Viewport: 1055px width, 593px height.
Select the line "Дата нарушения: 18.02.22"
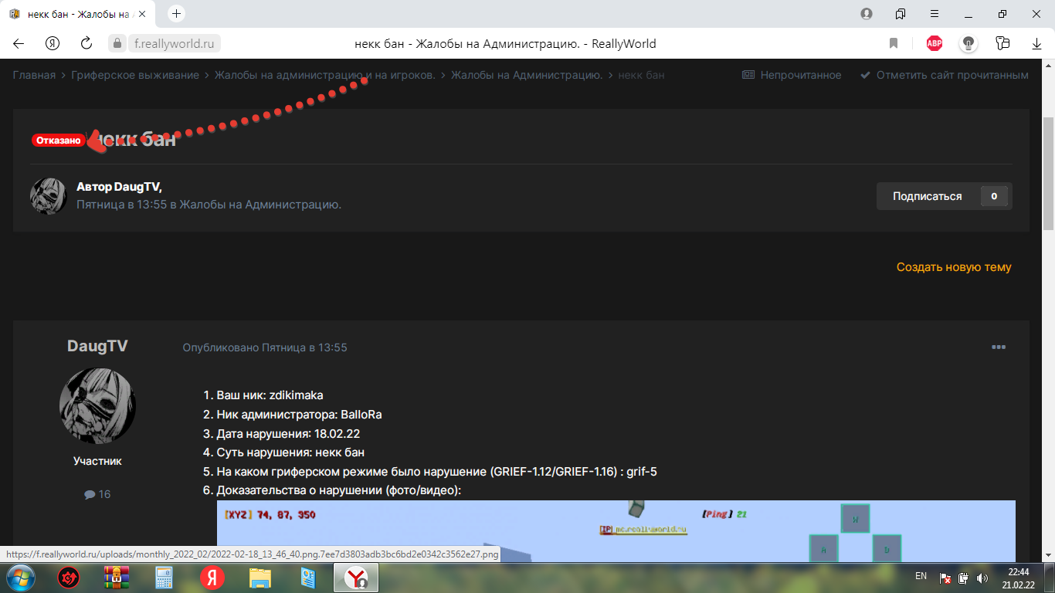288,433
